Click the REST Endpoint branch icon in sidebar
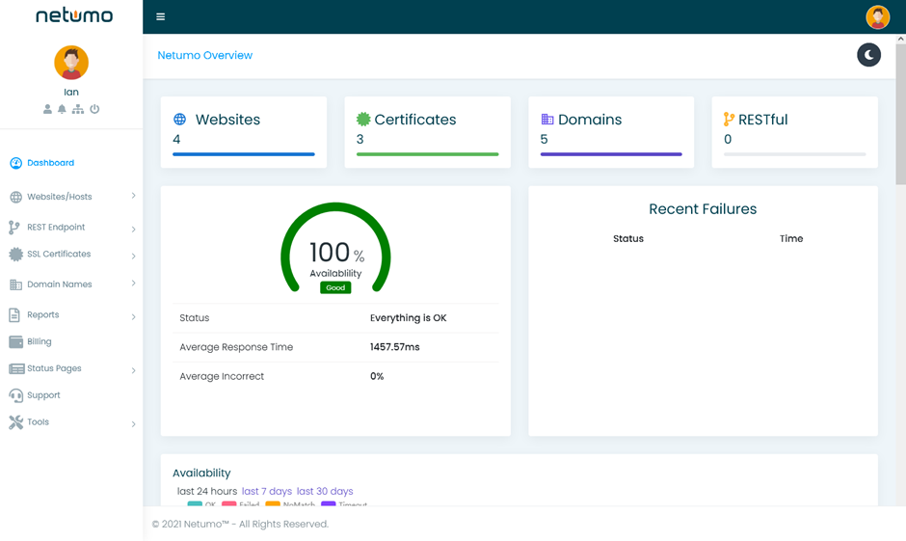Screen dimensions: 906x541 click(x=13, y=228)
